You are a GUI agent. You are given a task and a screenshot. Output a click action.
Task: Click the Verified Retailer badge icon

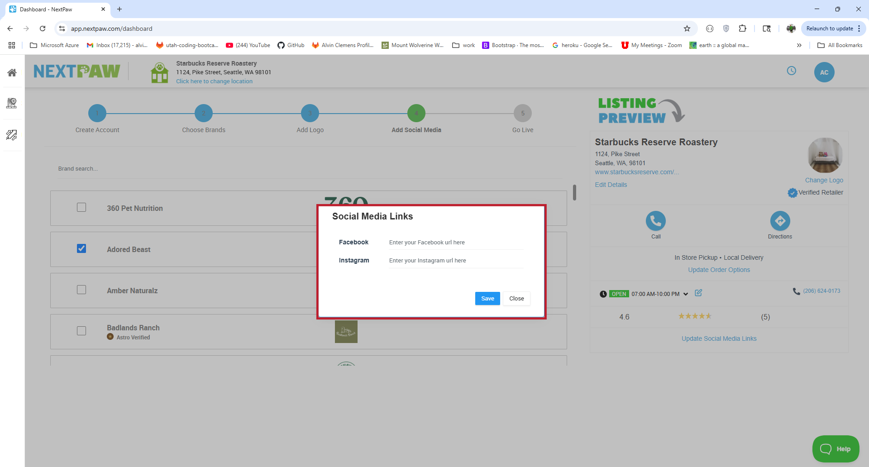coord(793,193)
